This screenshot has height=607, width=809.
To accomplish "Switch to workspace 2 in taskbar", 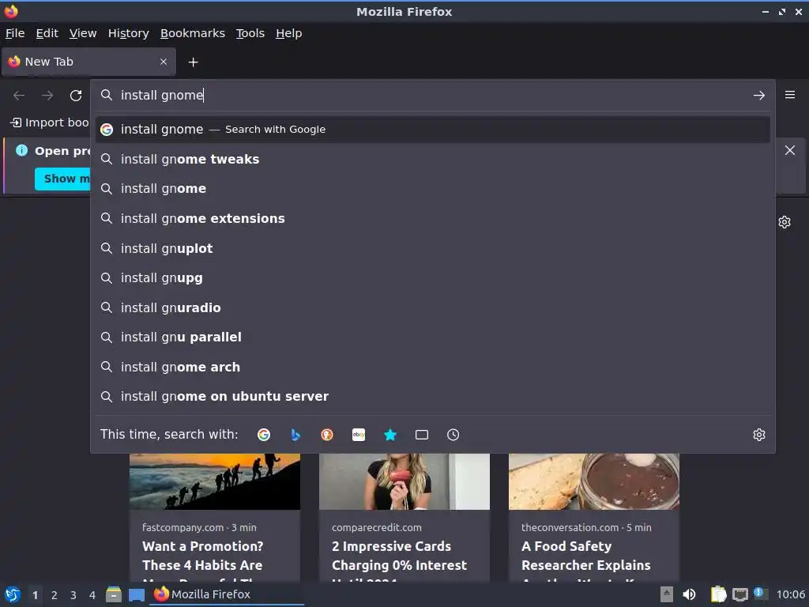I will pos(55,595).
